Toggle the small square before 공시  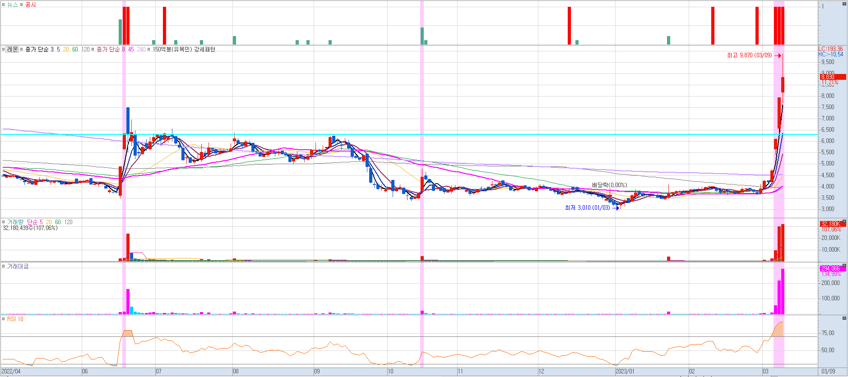click(21, 5)
